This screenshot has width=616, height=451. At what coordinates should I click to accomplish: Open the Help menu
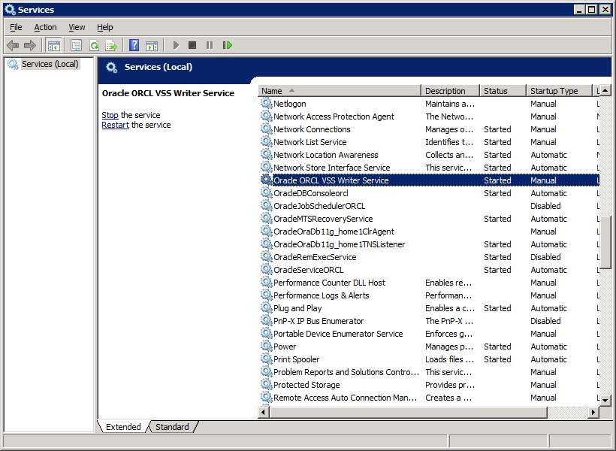click(x=105, y=27)
